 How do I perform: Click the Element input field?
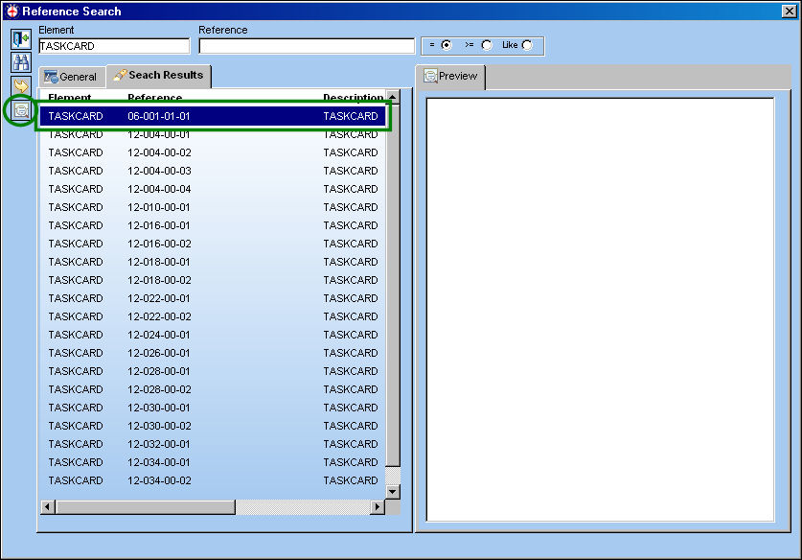[x=114, y=46]
